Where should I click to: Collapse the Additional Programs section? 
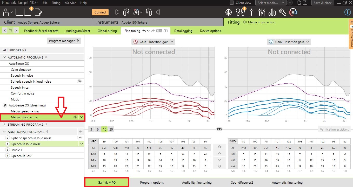tap(4, 132)
